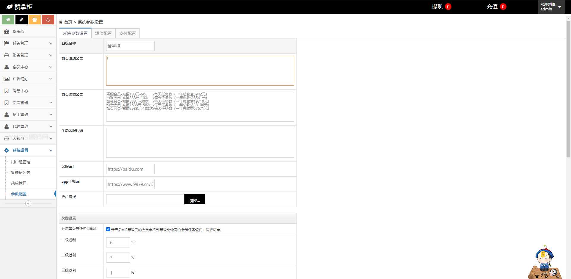This screenshot has height=279, width=571.
Task: Click the page vertical scrollbar
Action: tap(568, 89)
